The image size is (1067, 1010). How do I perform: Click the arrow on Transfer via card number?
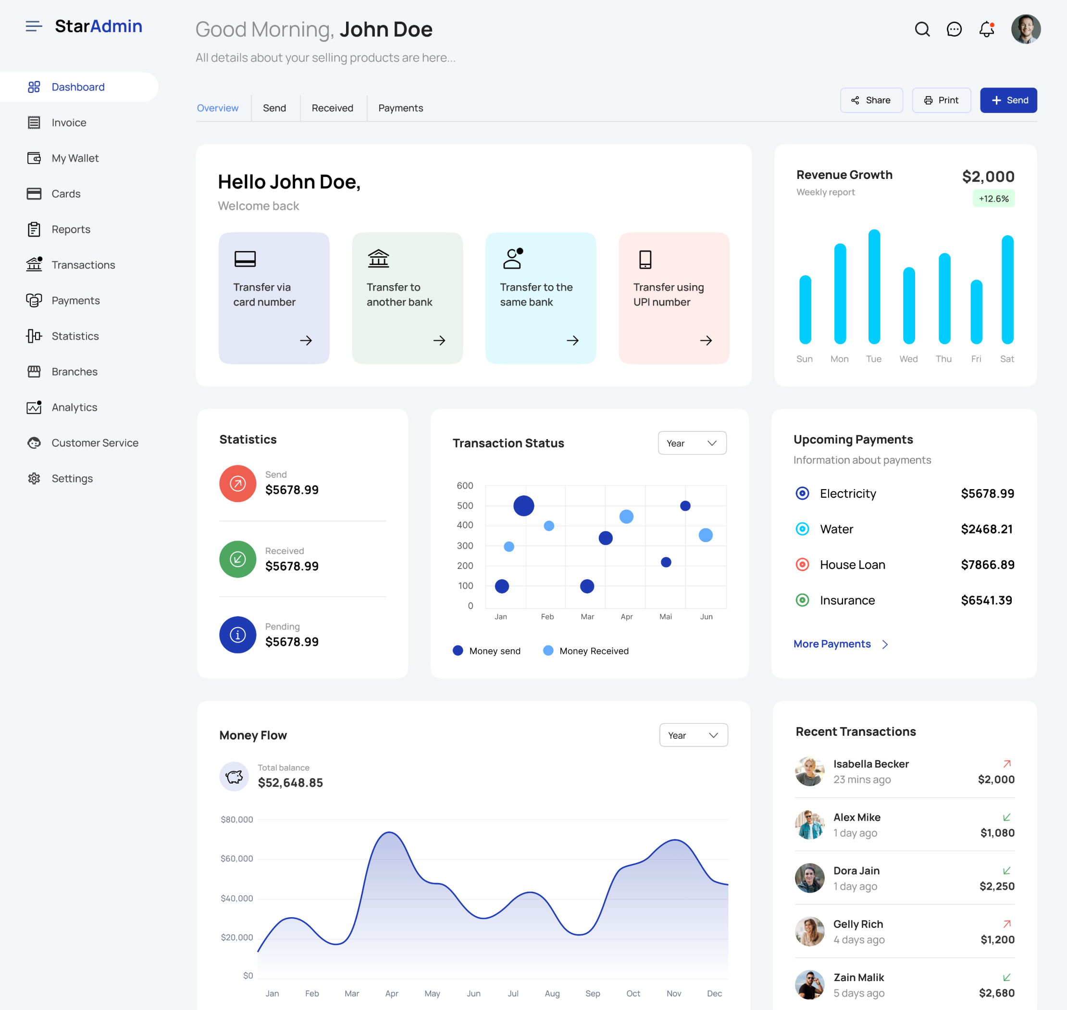[306, 340]
